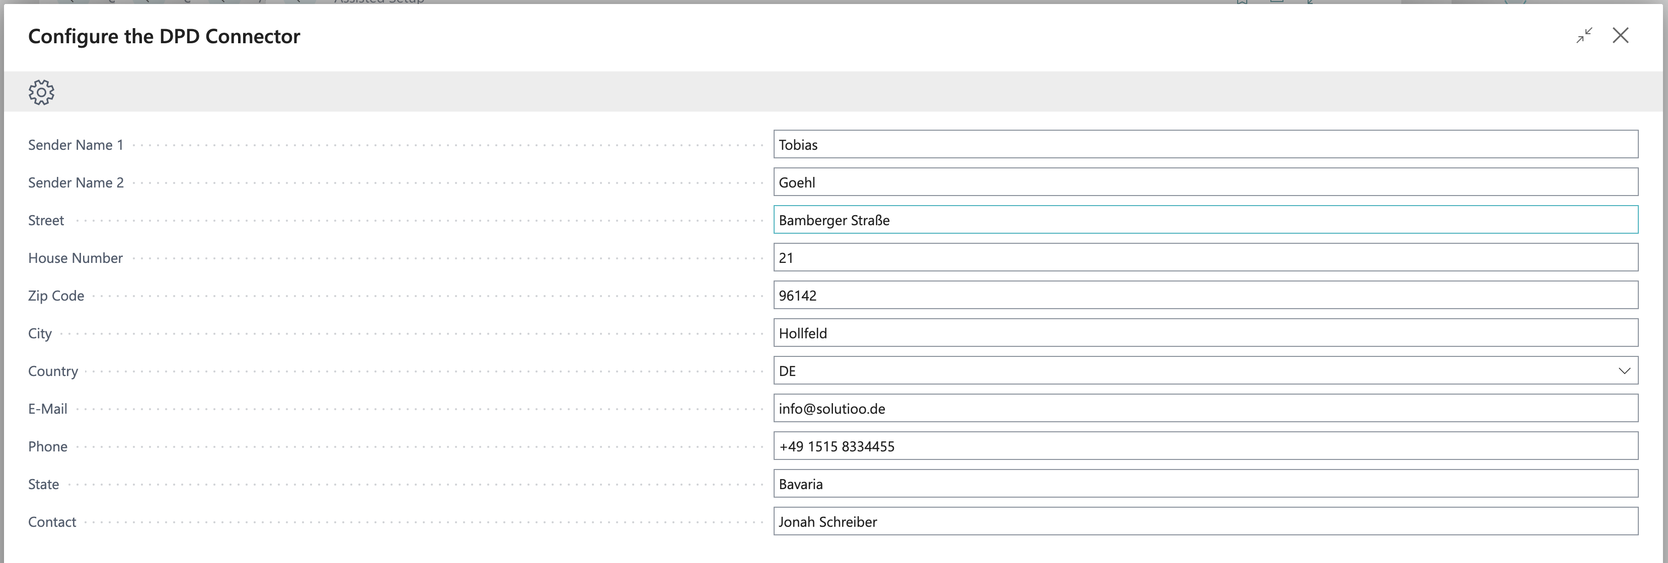Click the Phone number input field
The width and height of the screenshot is (1668, 563).
[x=1205, y=446]
